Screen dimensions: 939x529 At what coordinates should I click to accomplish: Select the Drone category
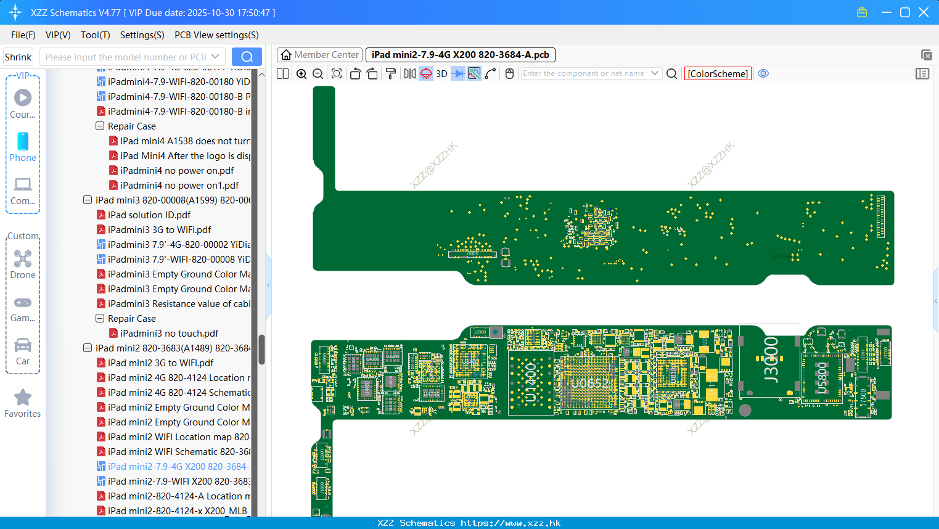coord(23,264)
